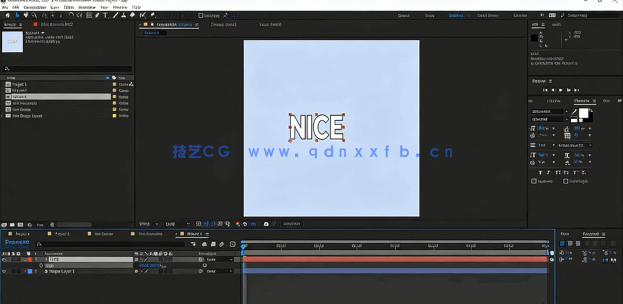
Task: Click the Faux Bold button
Action: [540, 173]
